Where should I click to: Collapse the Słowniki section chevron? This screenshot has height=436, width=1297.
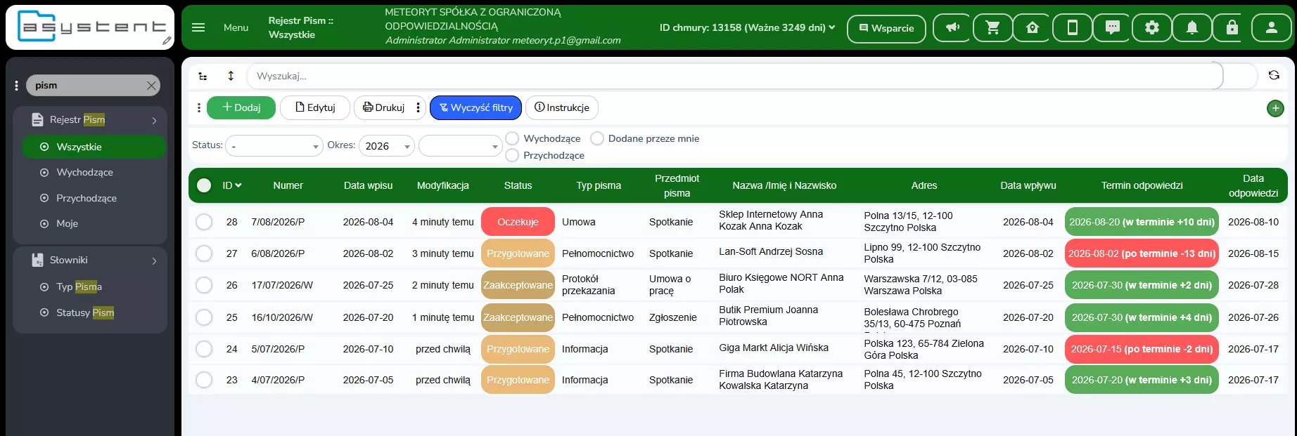(154, 261)
